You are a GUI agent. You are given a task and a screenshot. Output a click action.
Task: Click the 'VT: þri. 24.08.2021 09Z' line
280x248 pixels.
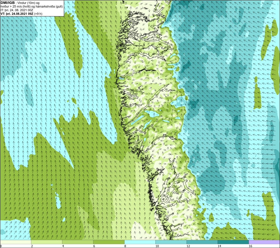coord(17,14)
